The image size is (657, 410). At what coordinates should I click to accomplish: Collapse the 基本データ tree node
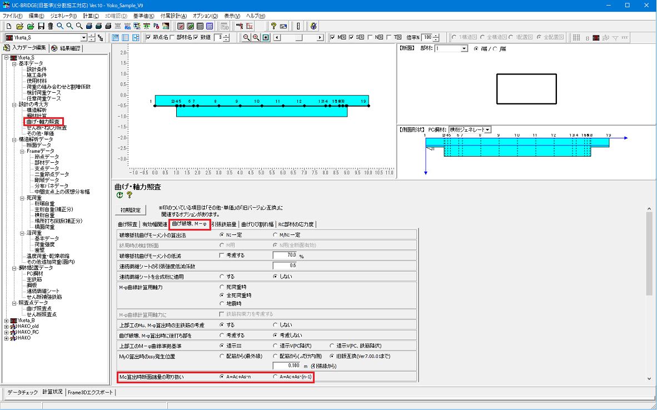[x=14, y=64]
